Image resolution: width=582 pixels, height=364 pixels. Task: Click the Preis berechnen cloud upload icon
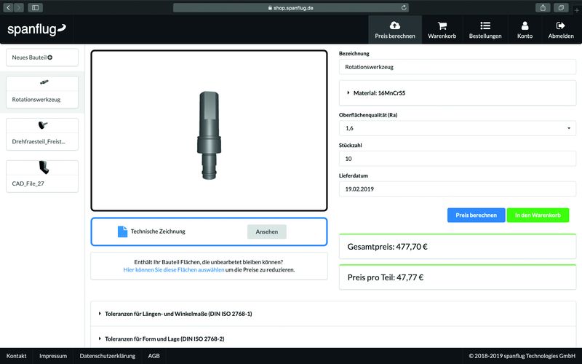click(x=395, y=25)
